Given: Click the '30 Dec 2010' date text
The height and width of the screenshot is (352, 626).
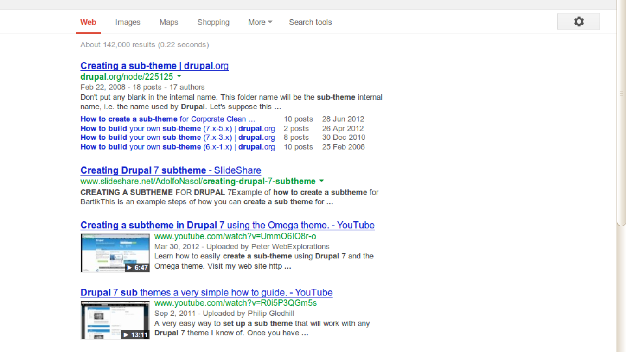Looking at the screenshot, I should click(x=344, y=138).
